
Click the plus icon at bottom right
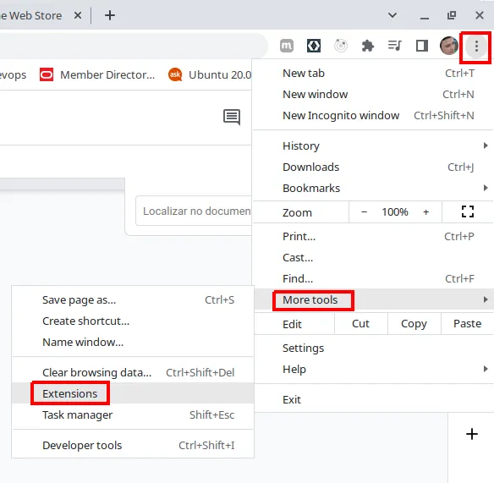472,434
